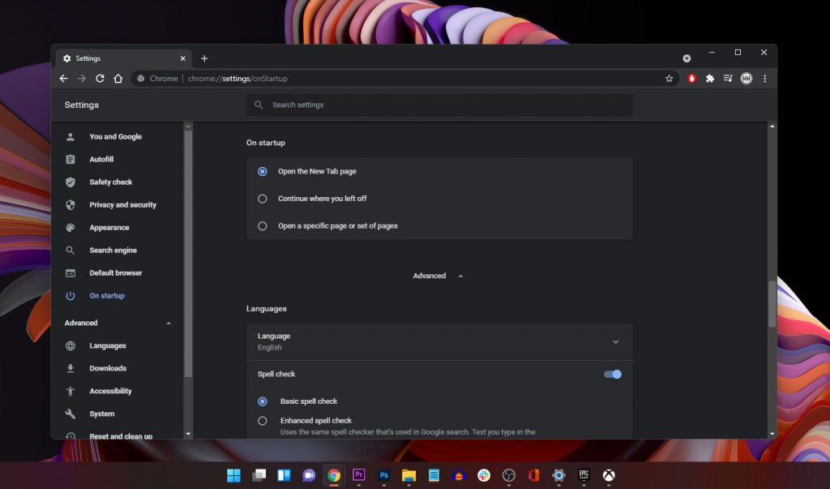Screen dimensions: 830x489
Task: Open Accessibility settings in sidebar
Action: (x=110, y=392)
